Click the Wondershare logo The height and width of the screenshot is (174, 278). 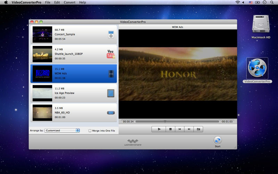click(133, 143)
